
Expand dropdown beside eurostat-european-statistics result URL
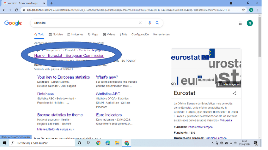[100, 138]
